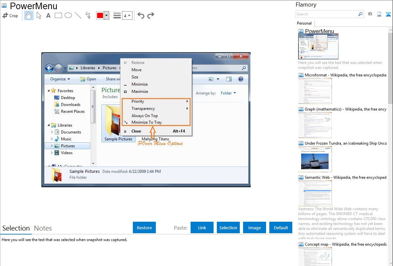Open the red color swatch picker
393x266 pixels.
tap(100, 15)
